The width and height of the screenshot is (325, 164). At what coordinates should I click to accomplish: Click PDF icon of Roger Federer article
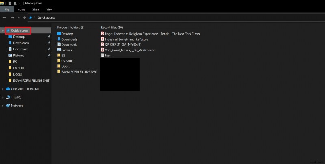(x=102, y=33)
